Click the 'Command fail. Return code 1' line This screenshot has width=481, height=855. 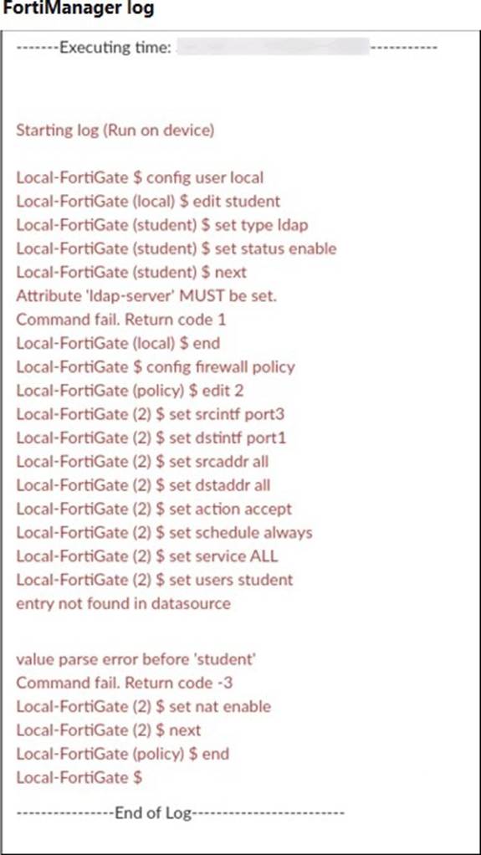point(121,320)
